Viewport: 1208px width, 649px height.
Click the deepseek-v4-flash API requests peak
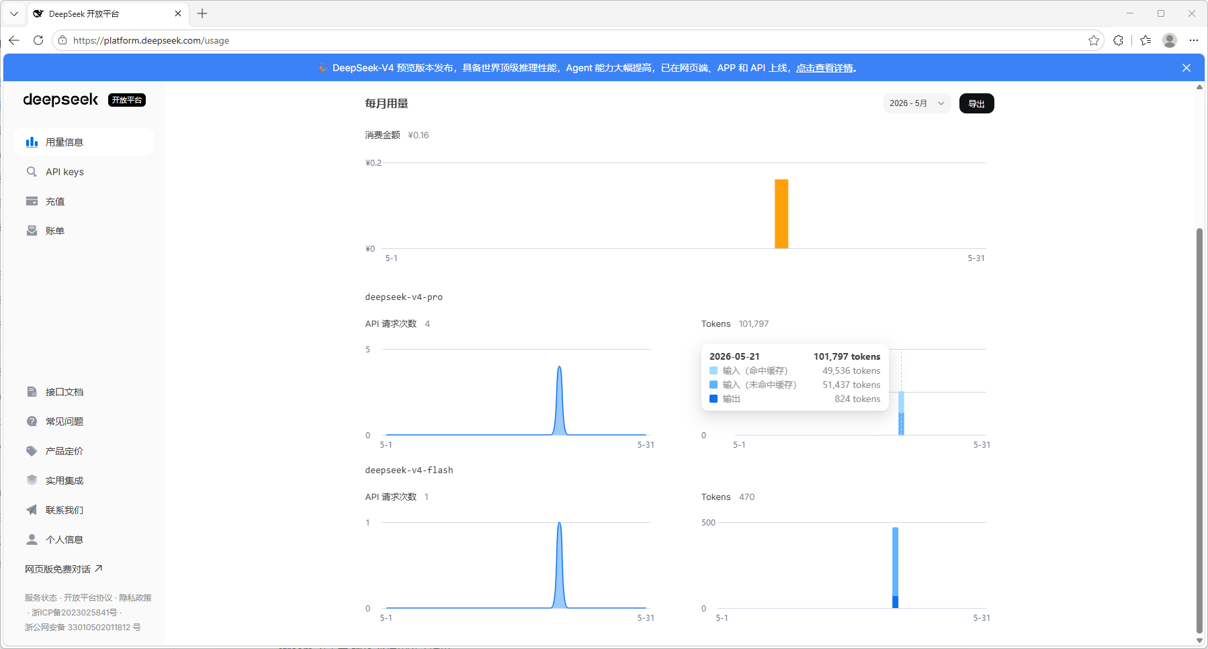(559, 565)
